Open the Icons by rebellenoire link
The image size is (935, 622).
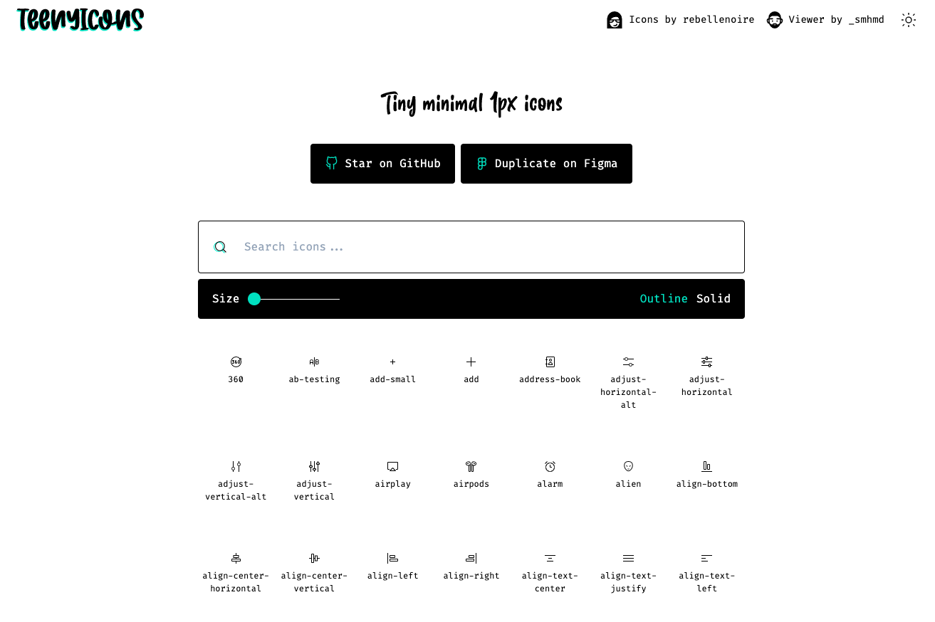(x=681, y=20)
